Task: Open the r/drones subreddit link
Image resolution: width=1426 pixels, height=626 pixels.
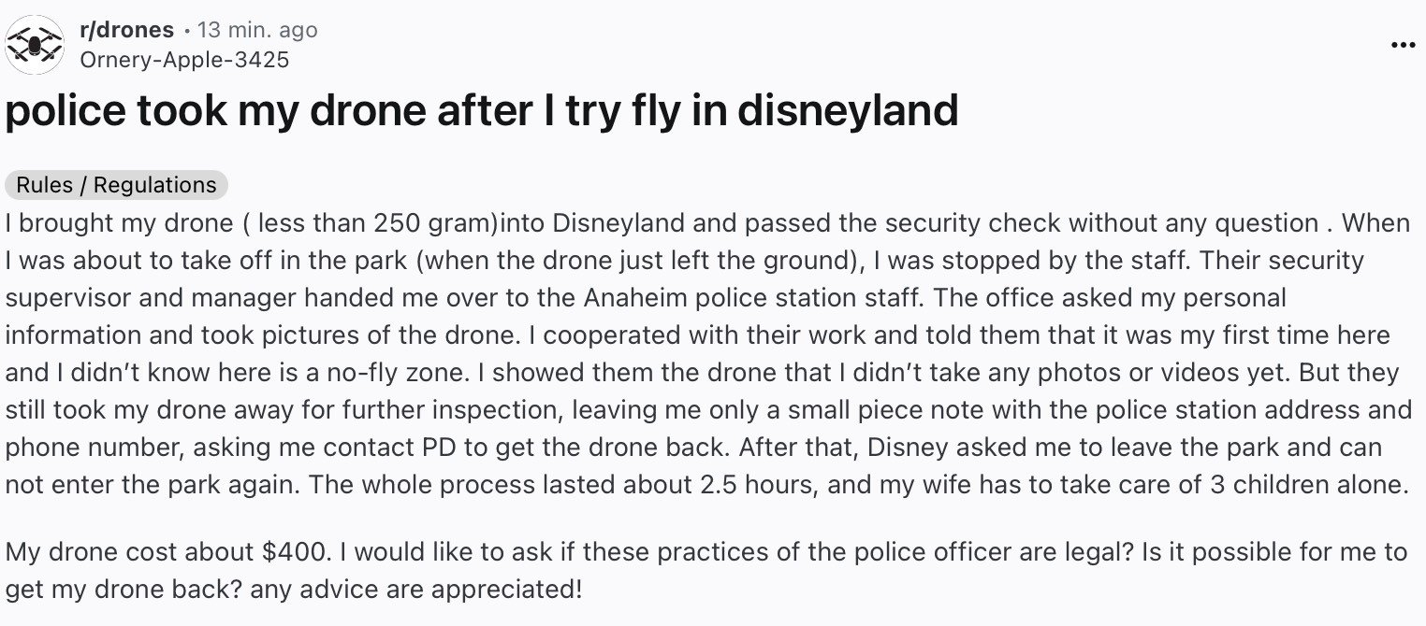Action: coord(126,30)
